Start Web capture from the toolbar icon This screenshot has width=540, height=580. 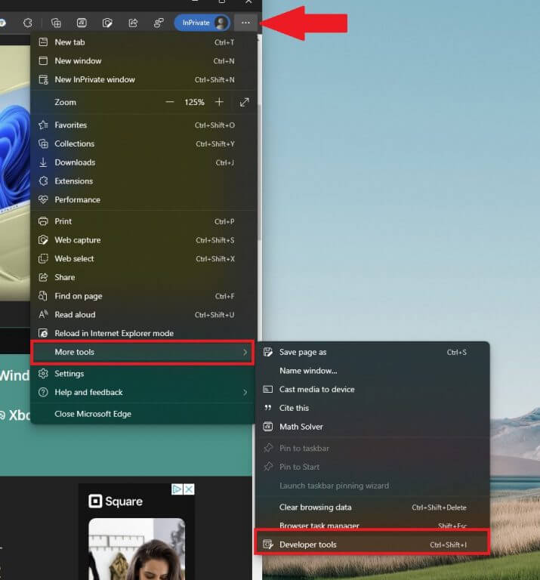[107, 23]
